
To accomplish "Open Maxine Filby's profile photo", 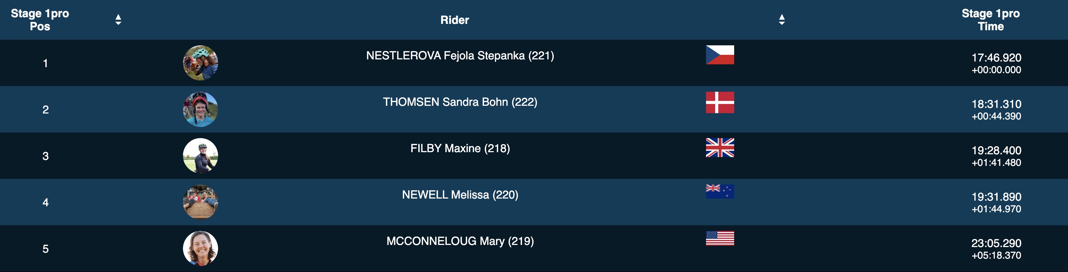I will point(200,156).
